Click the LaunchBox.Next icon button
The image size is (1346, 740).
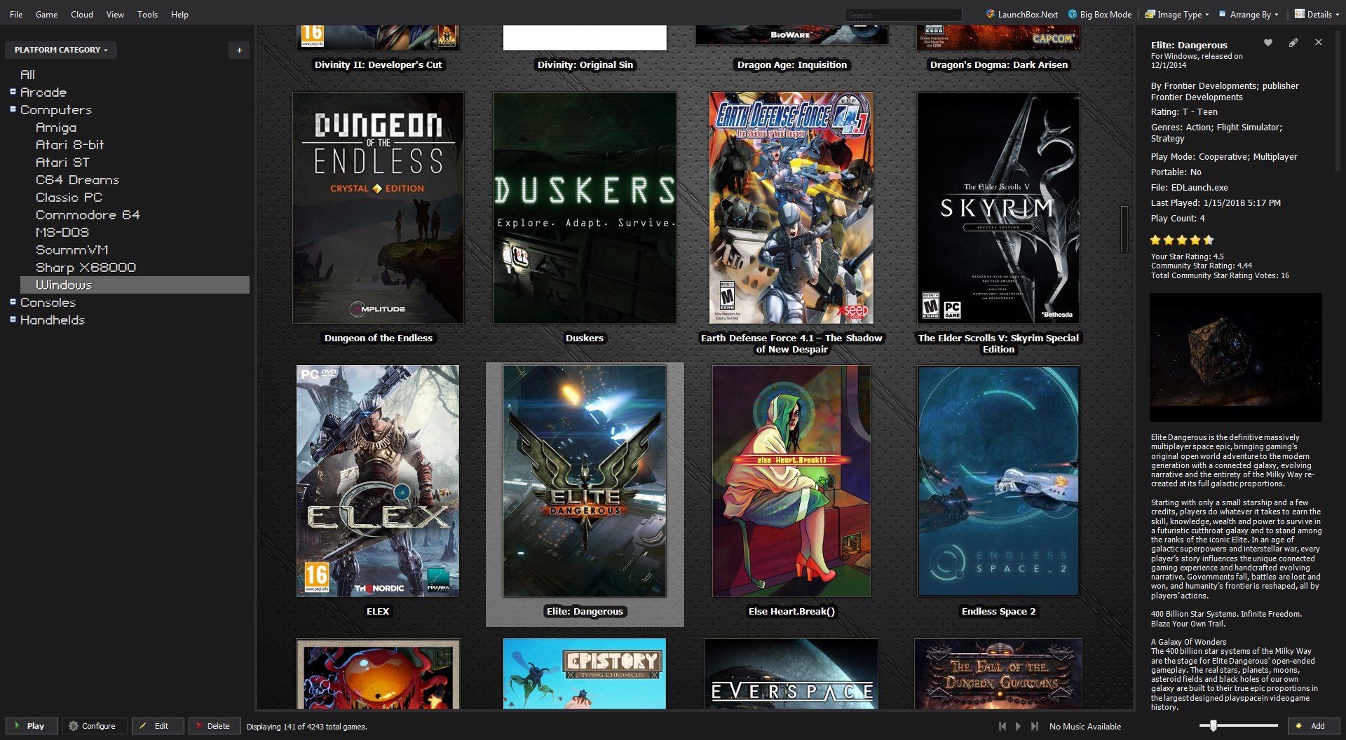pos(1021,14)
